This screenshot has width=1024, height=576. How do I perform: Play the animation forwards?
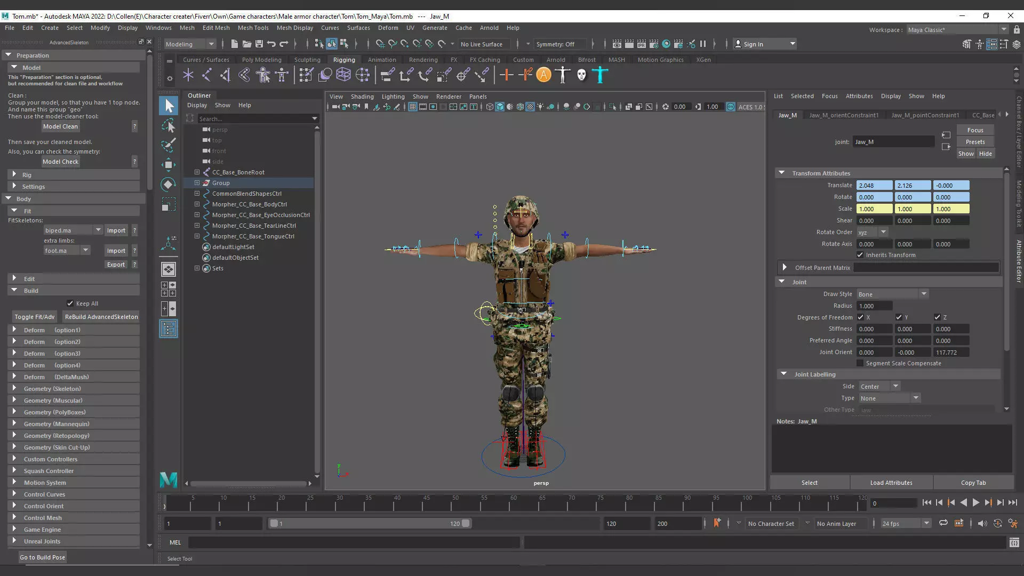click(x=975, y=502)
